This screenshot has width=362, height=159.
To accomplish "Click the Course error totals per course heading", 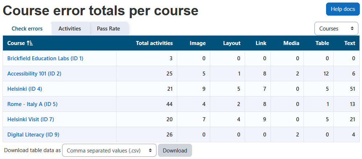I will 101,11.
